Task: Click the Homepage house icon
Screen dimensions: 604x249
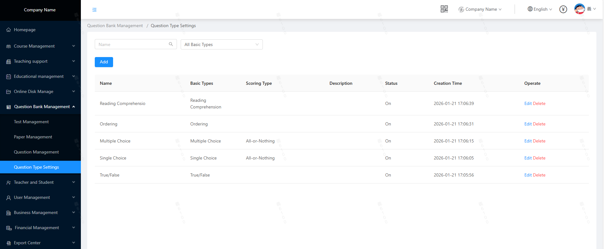Action: coord(9,30)
